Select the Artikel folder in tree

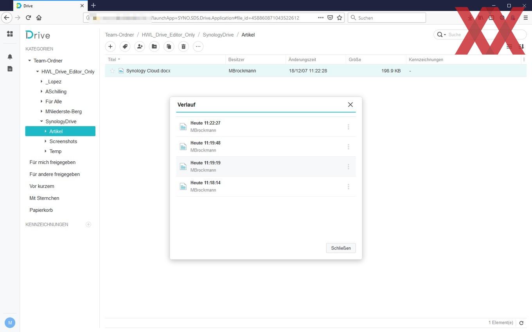tap(60, 131)
